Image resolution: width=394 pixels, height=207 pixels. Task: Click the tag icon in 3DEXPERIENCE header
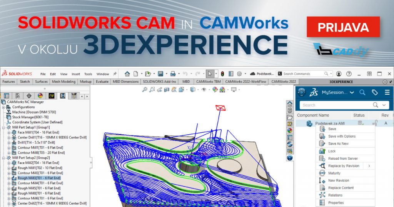(375, 92)
